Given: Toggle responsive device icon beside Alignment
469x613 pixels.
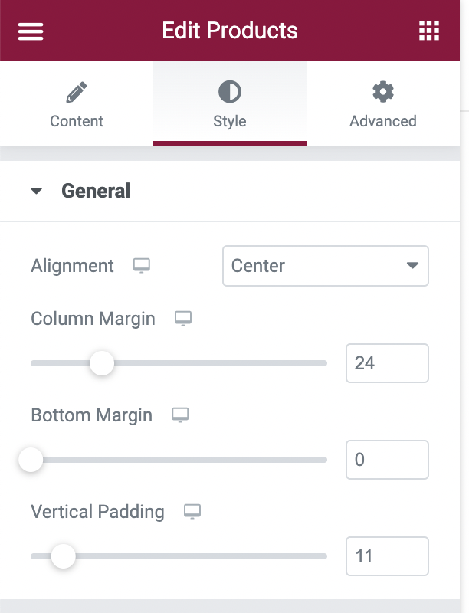Looking at the screenshot, I should 142,265.
